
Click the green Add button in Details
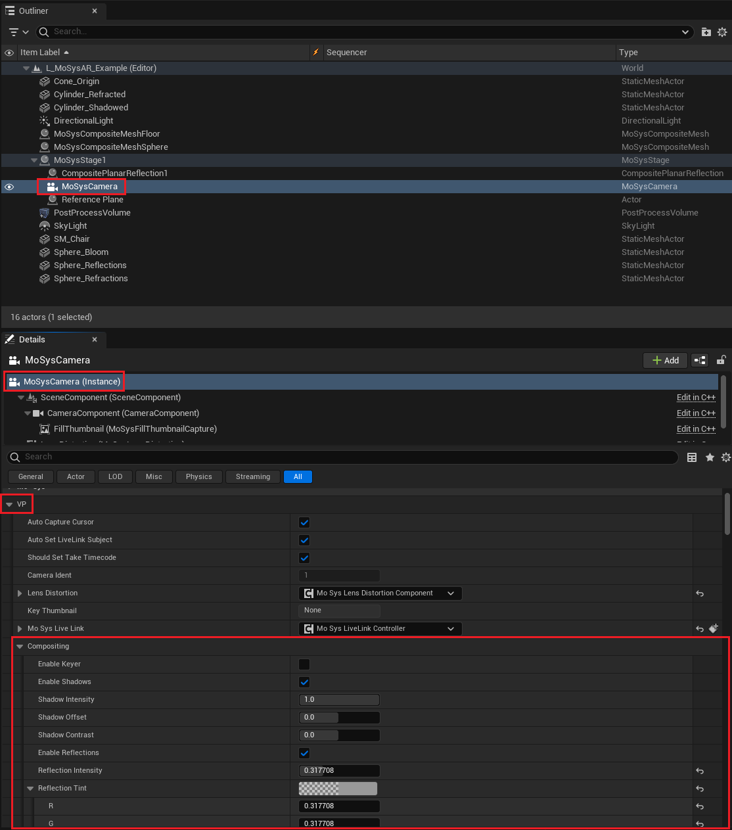tap(665, 360)
